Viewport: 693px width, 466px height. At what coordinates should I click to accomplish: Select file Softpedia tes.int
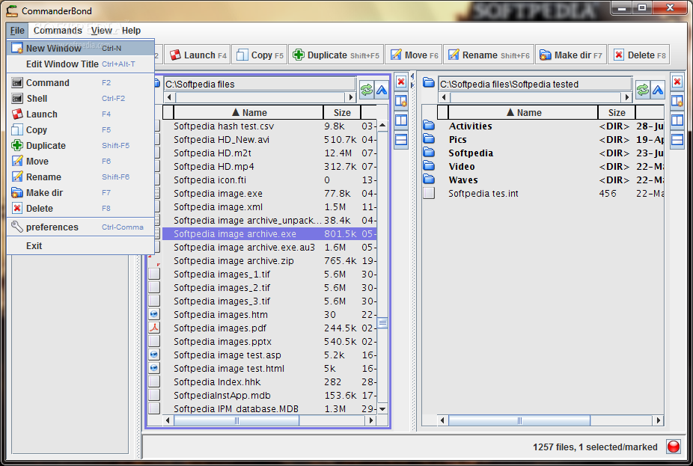[x=543, y=194]
